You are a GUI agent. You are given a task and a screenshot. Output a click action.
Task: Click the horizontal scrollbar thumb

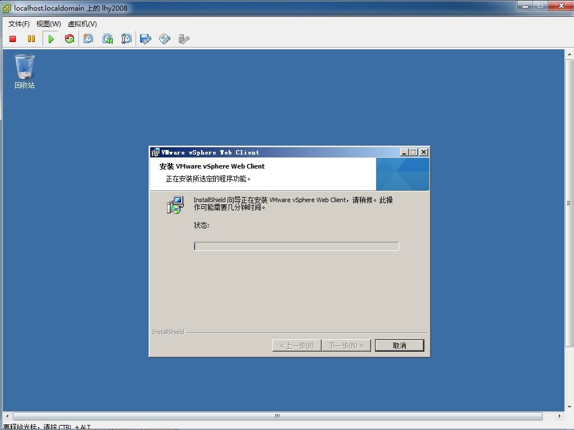coord(277,416)
